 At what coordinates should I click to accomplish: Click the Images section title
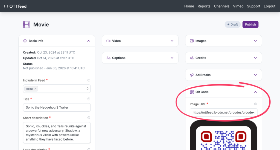tap(201, 41)
